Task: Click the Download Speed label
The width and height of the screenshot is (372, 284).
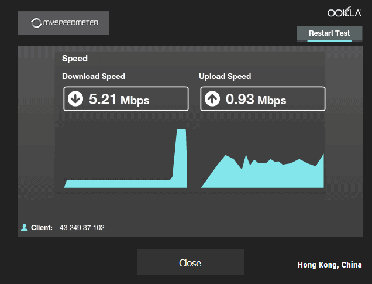Action: coord(94,76)
